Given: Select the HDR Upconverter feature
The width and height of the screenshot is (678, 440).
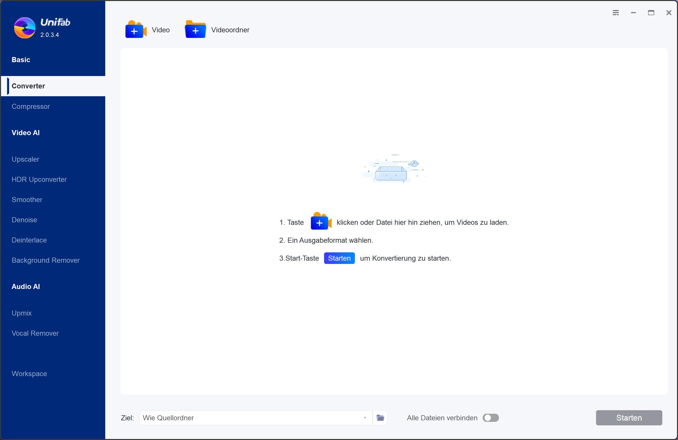Looking at the screenshot, I should click(x=39, y=179).
